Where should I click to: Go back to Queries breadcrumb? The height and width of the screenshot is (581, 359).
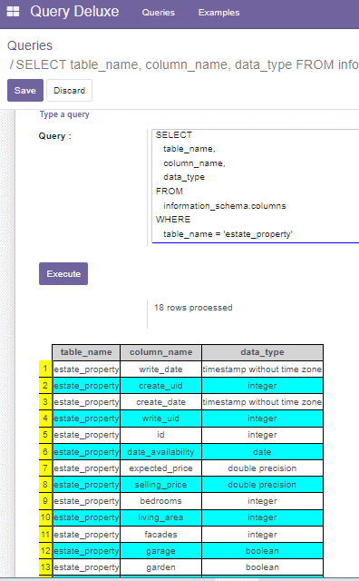click(x=30, y=45)
